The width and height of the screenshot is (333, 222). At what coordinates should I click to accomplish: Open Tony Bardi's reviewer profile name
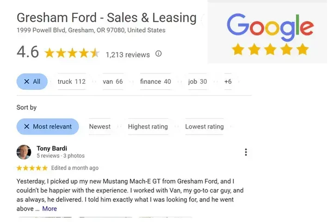[52, 148]
